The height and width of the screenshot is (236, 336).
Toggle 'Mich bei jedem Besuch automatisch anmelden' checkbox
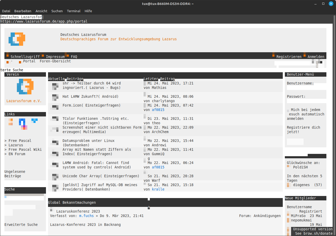click(288, 111)
